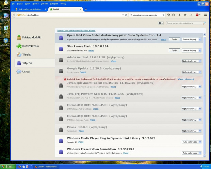This screenshot has width=211, height=169.
Task: Open the Edycja menu
Action: click(x=20, y=4)
